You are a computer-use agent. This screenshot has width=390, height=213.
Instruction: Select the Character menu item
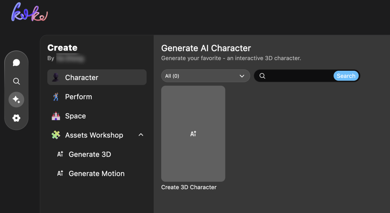[x=97, y=77]
